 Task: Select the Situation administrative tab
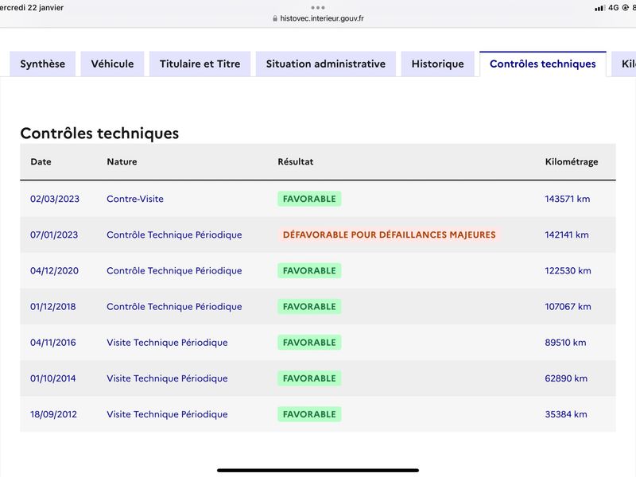coord(326,64)
